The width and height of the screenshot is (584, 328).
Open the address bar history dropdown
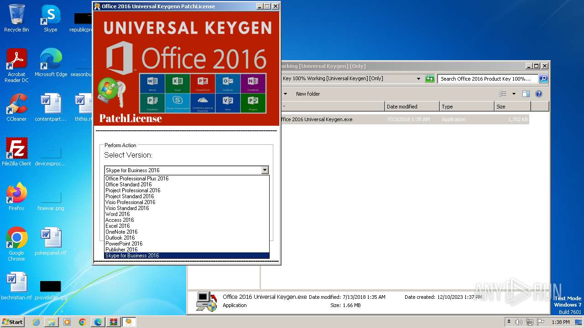click(x=418, y=79)
